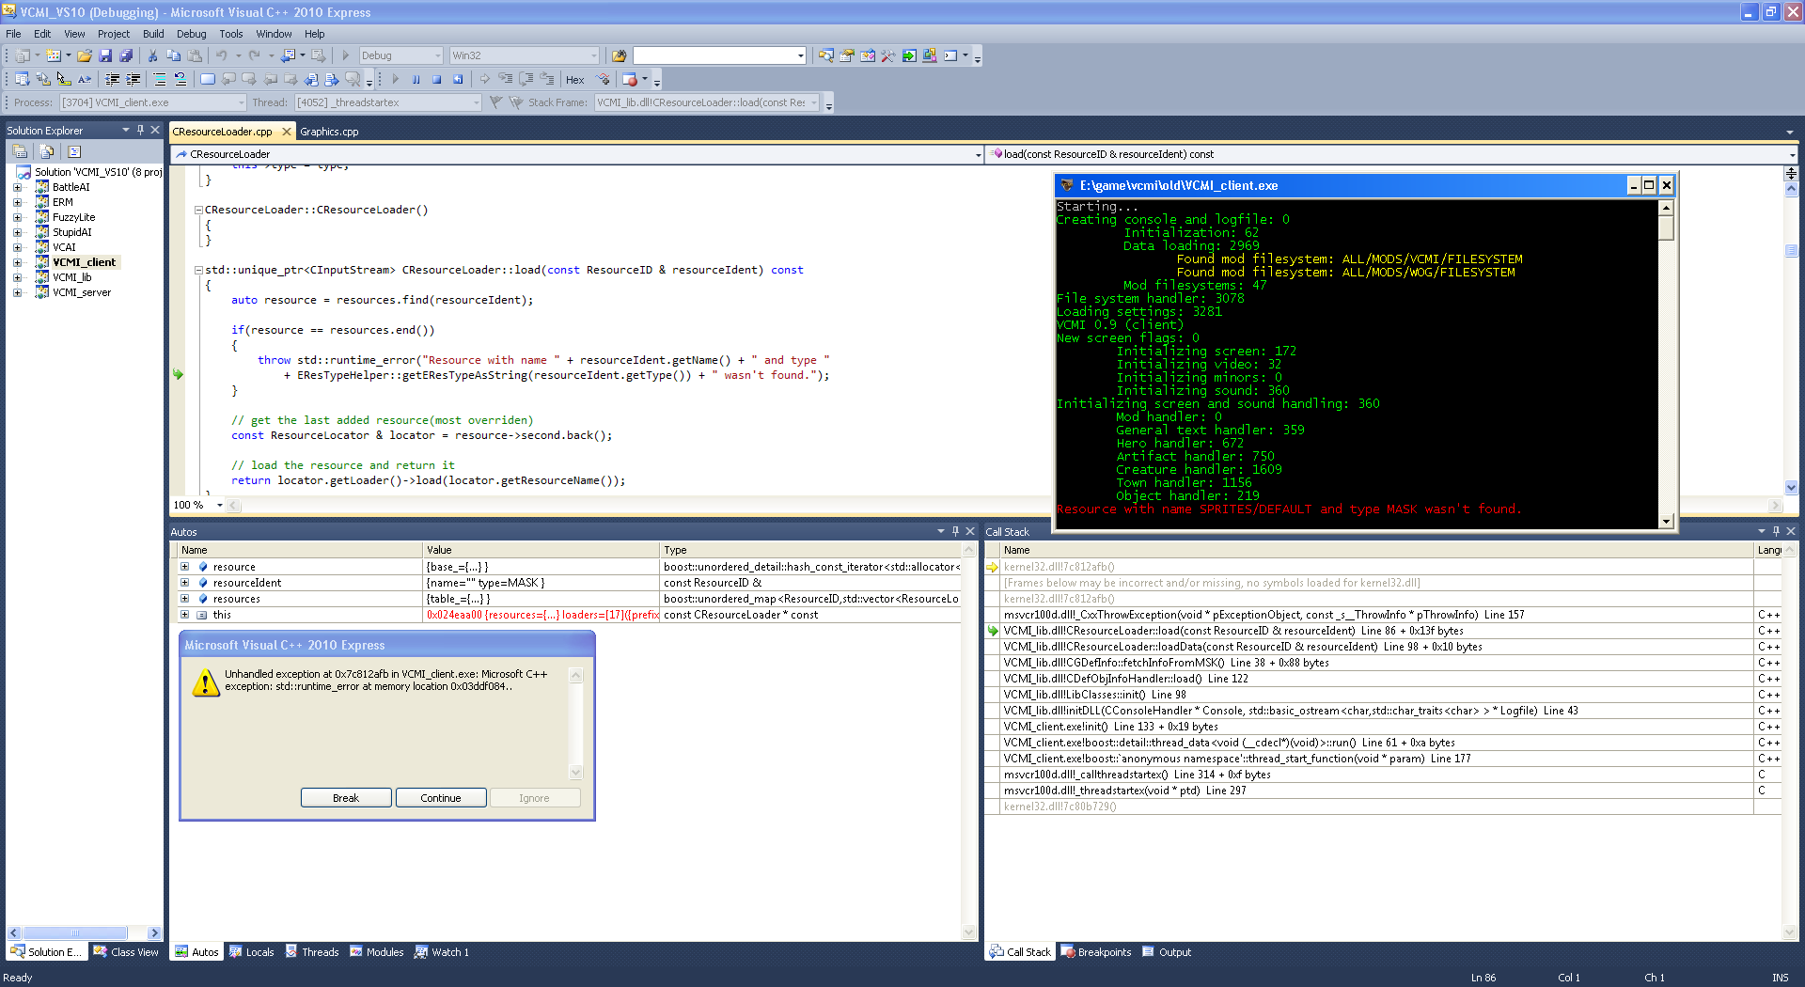This screenshot has height=987, width=1805.
Task: Toggle auto-hide pin on Call Stack panel
Action: pyautogui.click(x=1776, y=532)
